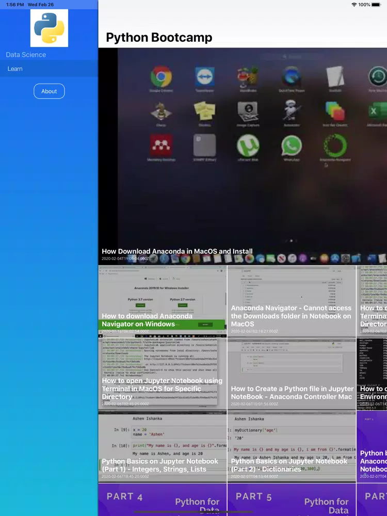387x516 pixels.
Task: Tap the Wi-Fi status icon
Action: click(354, 5)
